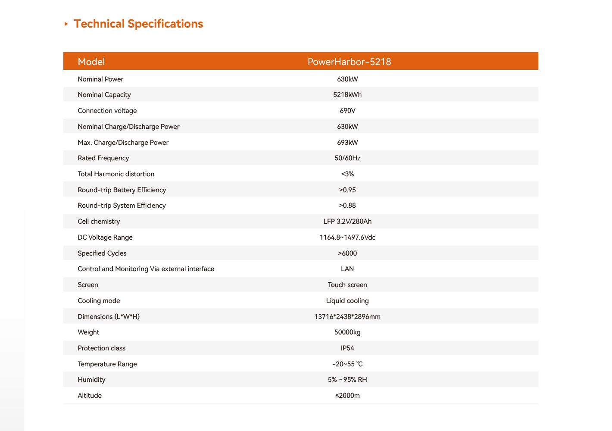Select the Nominal Capacity label
This screenshot has width=612, height=431.
click(x=104, y=95)
